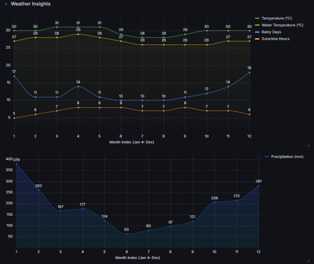Open the green Temperature legend color swatch
Image resolution: width=314 pixels, height=264 pixels.
(257, 18)
